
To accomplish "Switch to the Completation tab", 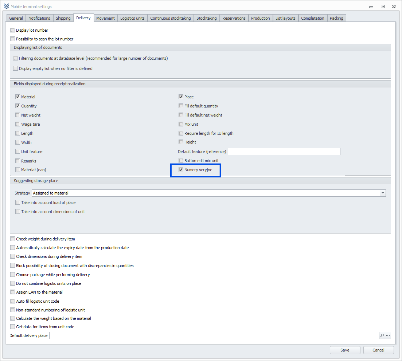I will coord(312,18).
